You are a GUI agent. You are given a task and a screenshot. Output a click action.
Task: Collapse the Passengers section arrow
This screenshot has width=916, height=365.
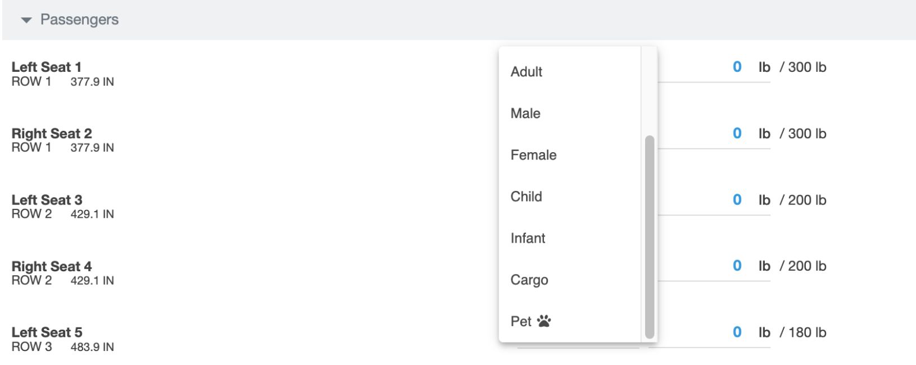[x=26, y=20]
